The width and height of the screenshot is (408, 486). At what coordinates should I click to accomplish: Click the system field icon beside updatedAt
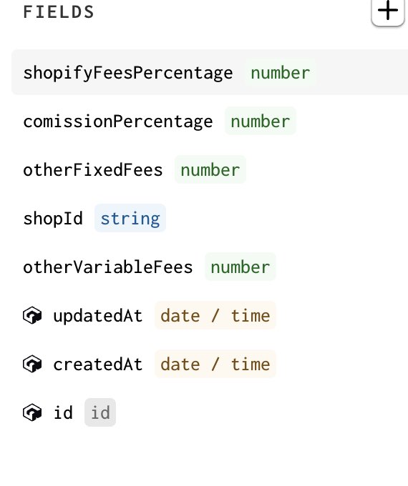(32, 315)
